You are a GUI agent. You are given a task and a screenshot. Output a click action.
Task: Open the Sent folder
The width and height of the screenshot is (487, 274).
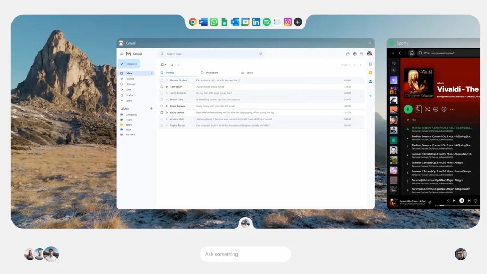128,90
